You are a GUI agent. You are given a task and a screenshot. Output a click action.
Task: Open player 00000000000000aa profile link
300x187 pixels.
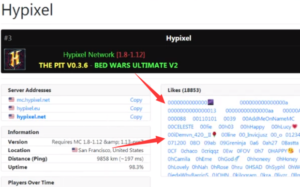(249, 111)
